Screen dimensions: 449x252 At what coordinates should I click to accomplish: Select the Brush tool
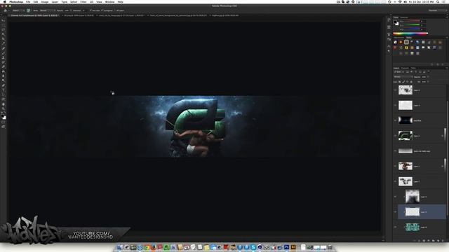[4, 52]
